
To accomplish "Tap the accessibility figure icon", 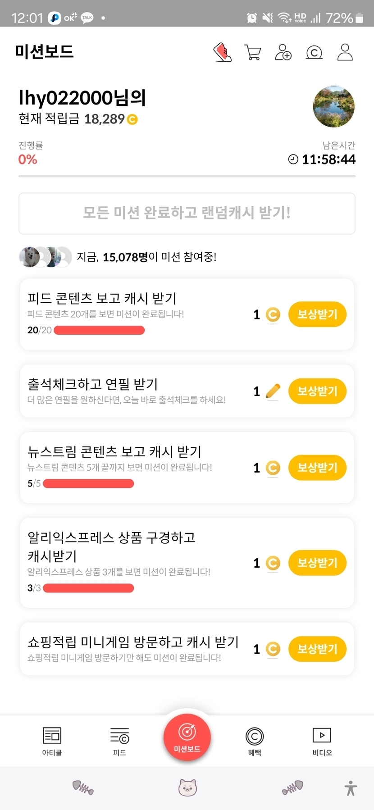I will pos(351,788).
